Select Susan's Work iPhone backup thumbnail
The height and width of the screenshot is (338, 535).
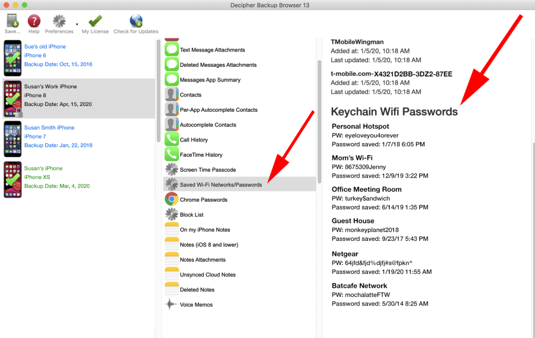pos(13,99)
